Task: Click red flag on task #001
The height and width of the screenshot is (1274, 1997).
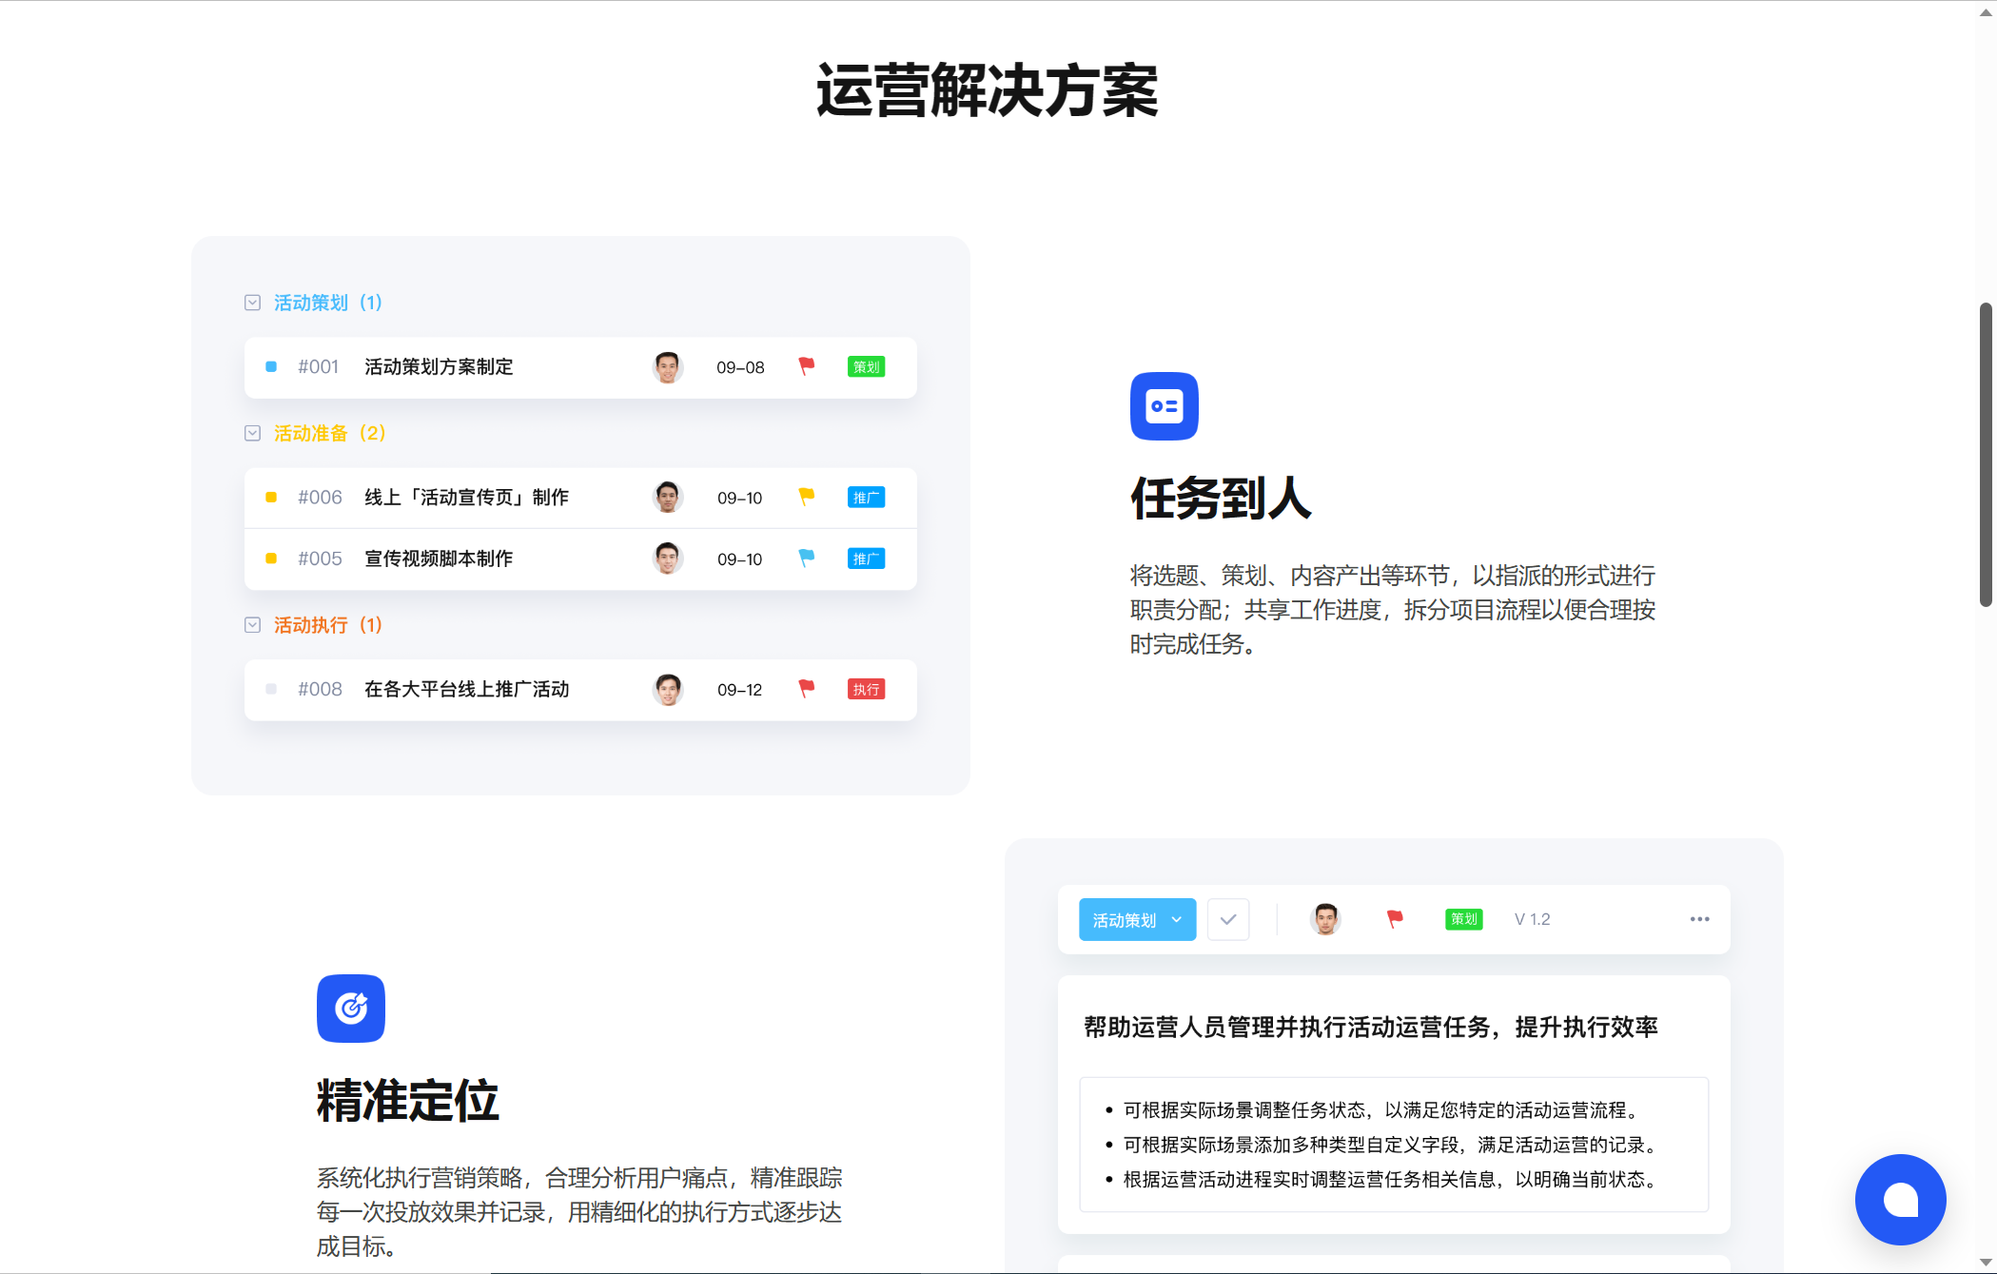Action: tap(807, 366)
